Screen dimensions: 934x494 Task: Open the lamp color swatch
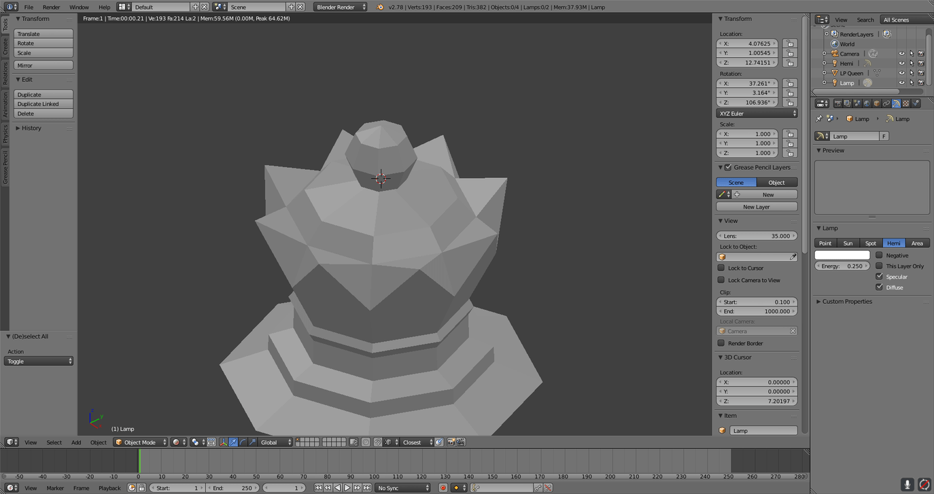click(842, 255)
